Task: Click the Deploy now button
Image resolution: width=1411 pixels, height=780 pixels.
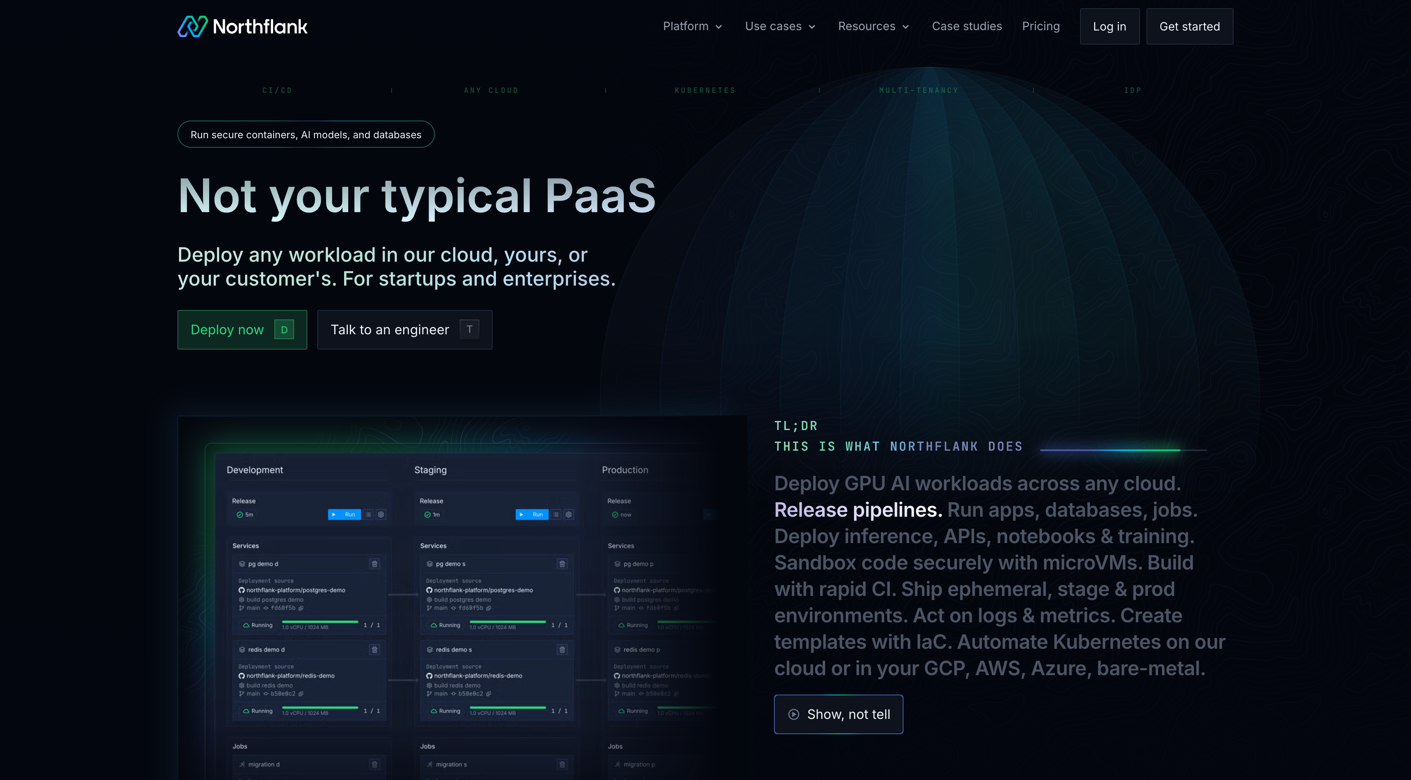Action: click(242, 330)
